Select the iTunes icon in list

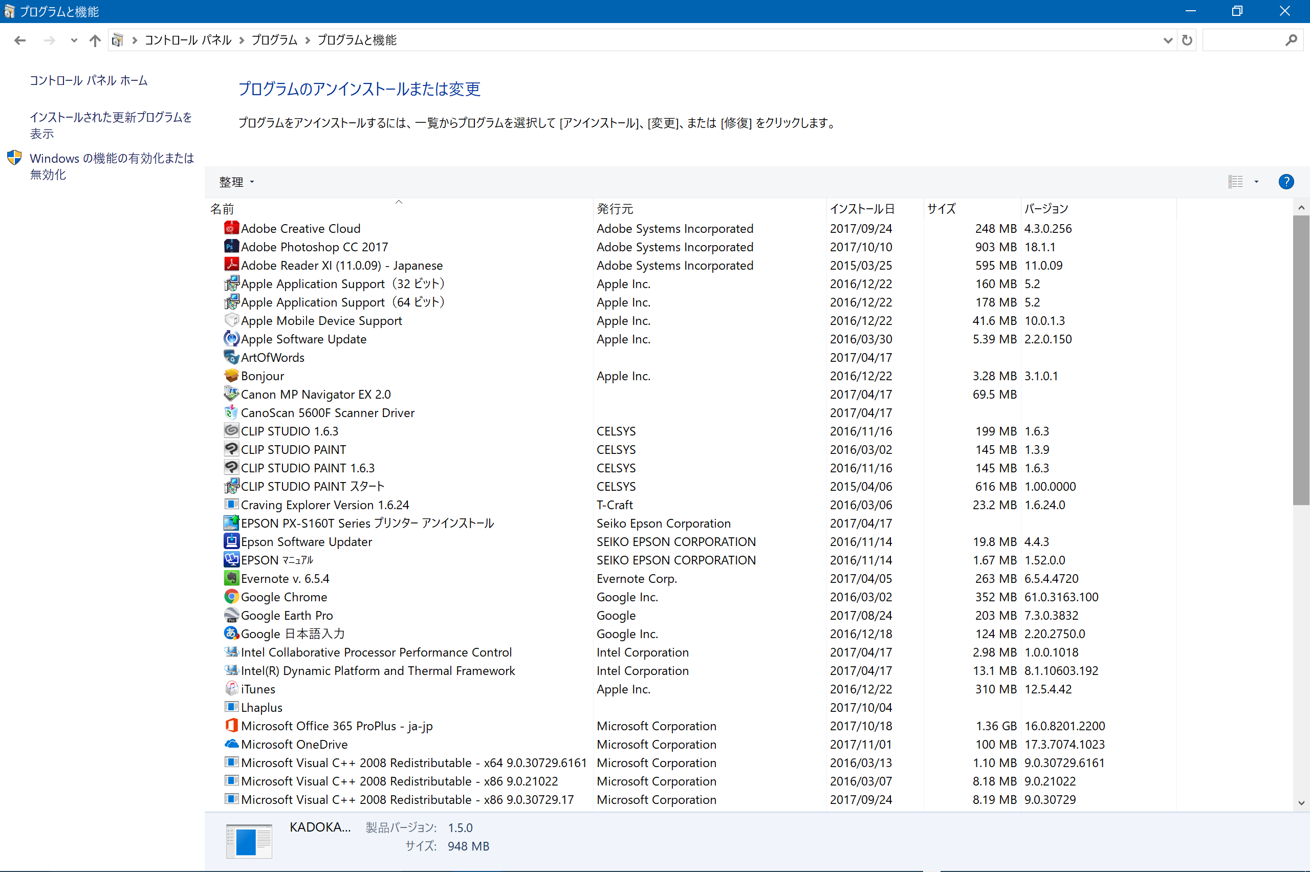coord(231,689)
